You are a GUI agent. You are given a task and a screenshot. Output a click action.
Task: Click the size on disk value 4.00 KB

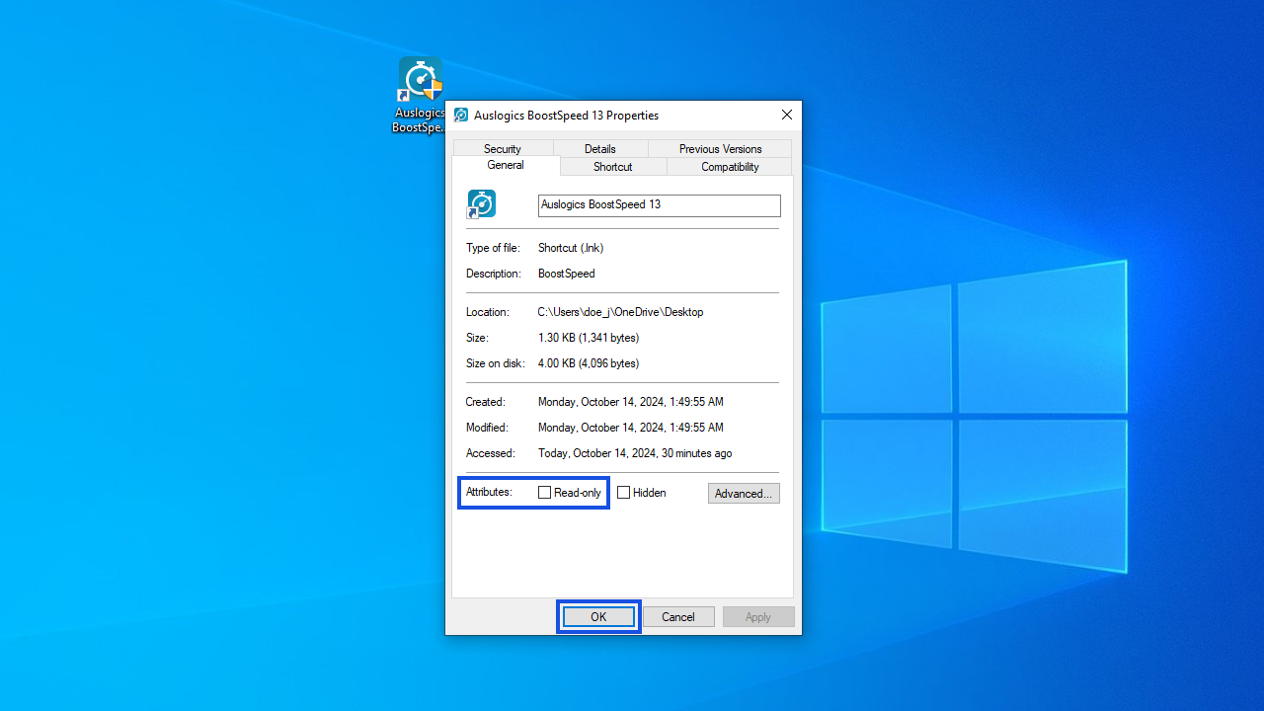click(x=589, y=363)
